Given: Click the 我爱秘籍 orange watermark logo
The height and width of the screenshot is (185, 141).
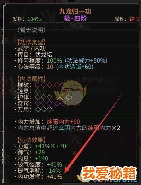Looking at the screenshot, I should pos(109,173).
